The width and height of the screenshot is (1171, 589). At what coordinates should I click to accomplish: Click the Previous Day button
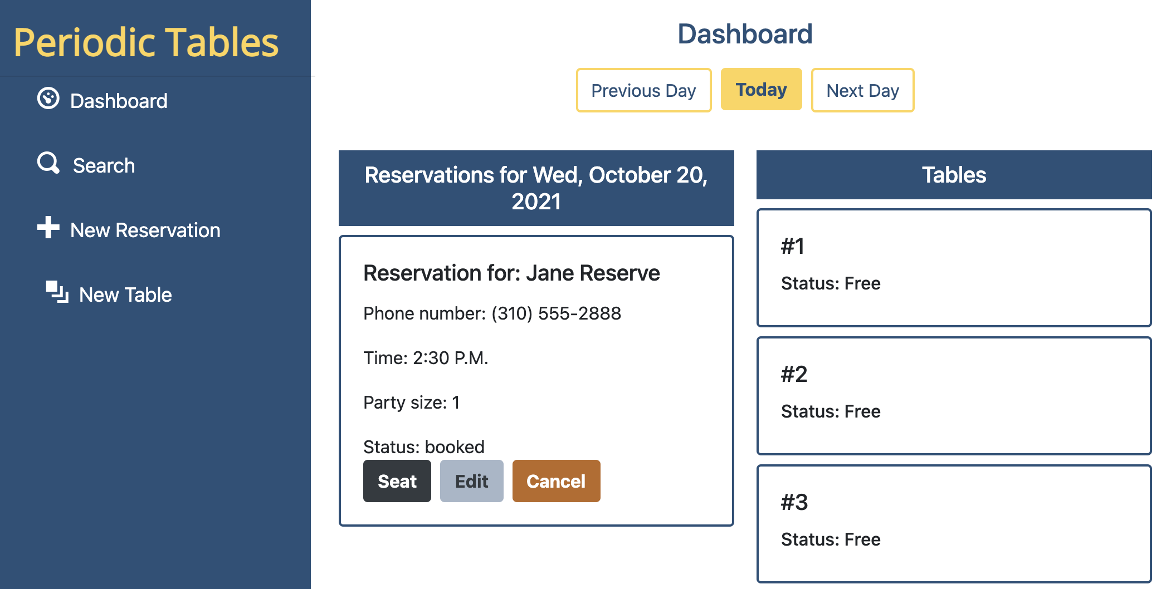[643, 90]
